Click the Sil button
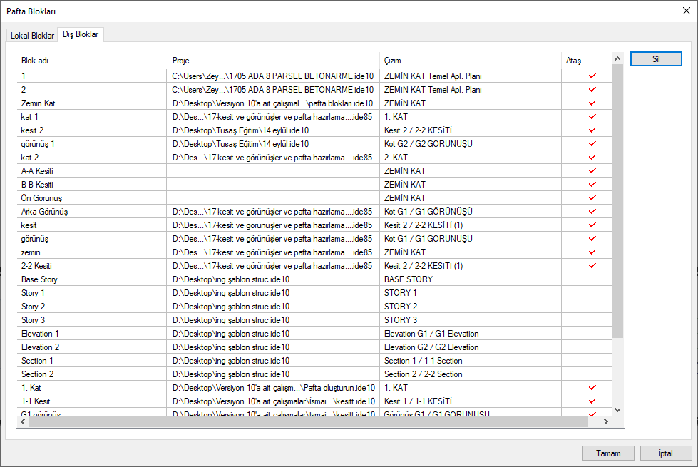Screen dimensions: 698x467 (x=655, y=59)
